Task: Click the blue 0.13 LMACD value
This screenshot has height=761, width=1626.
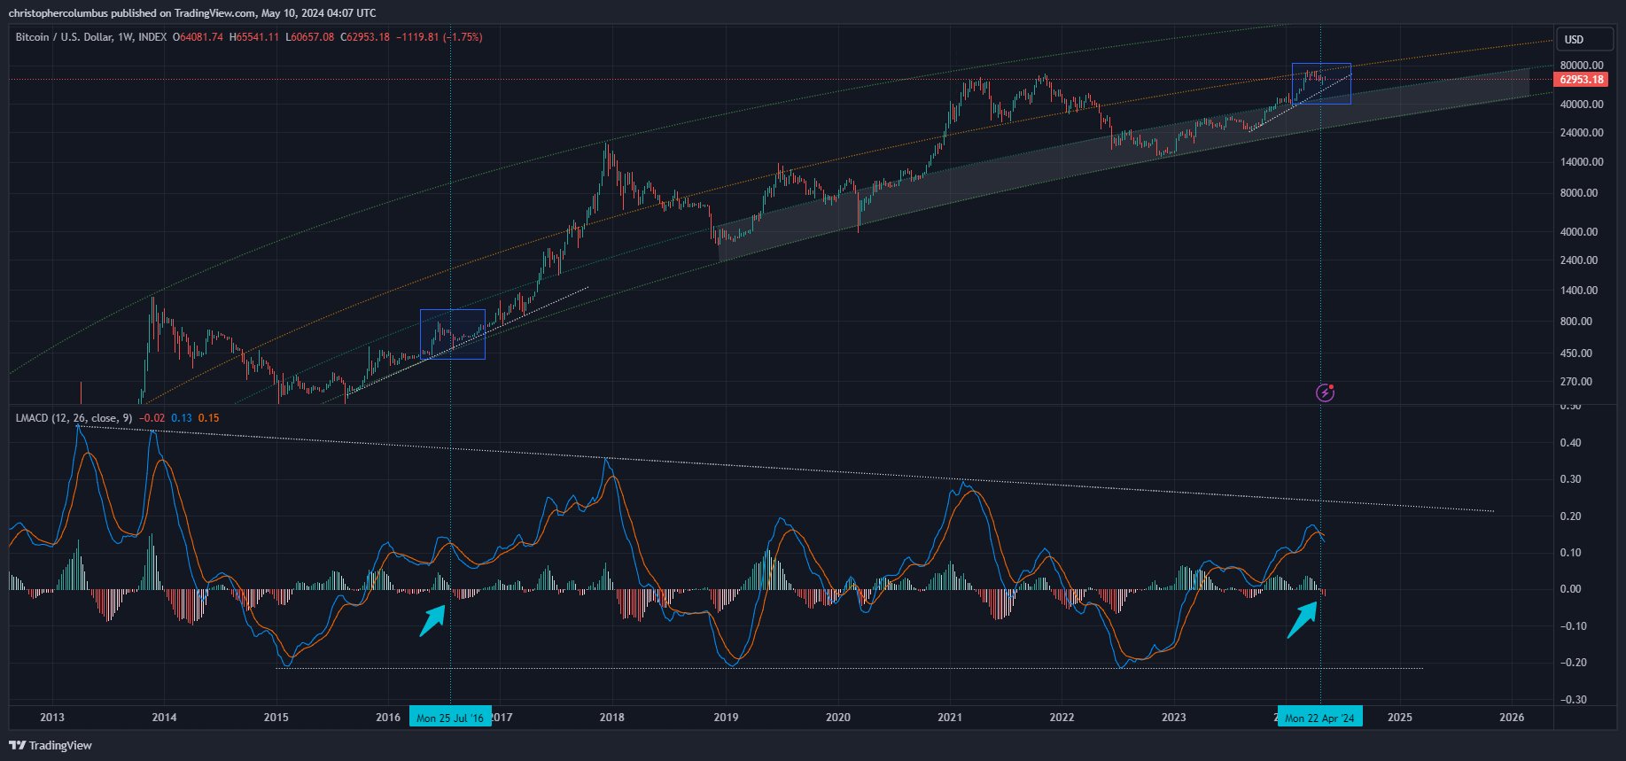Action: click(x=182, y=418)
